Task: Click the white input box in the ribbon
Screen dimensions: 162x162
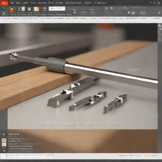Action: pos(57,9)
